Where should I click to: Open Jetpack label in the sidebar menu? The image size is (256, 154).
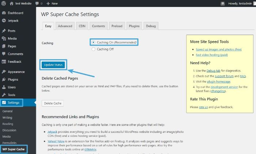click(13, 21)
